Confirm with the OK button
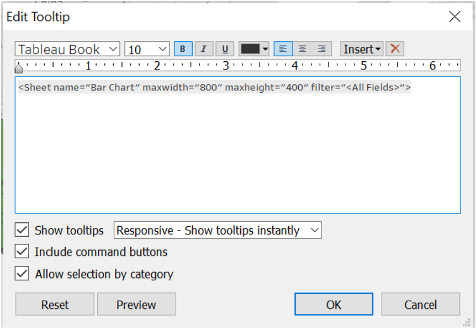 [334, 305]
